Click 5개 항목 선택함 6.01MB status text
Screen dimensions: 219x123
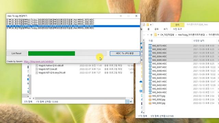pos(162,116)
